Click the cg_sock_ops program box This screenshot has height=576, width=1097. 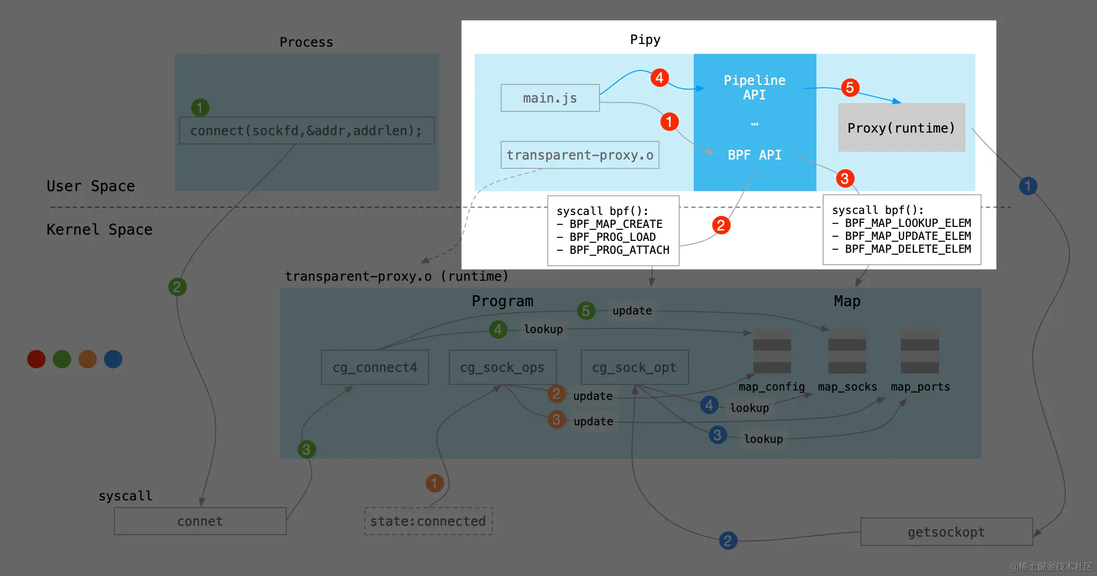(502, 367)
